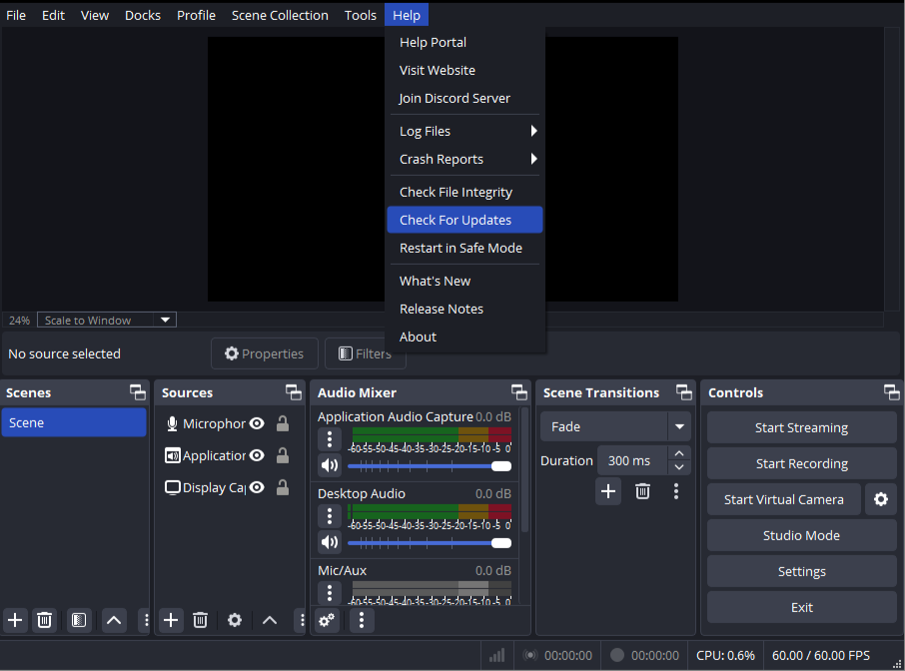
Task: Add a scene transition with plus icon
Action: tap(608, 490)
